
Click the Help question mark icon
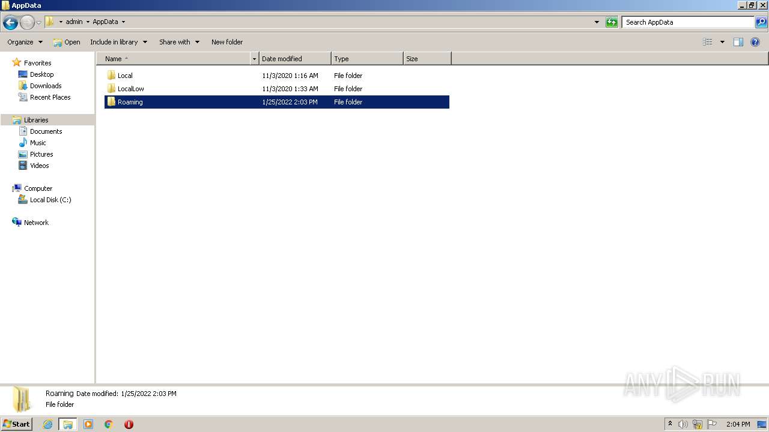(x=756, y=42)
